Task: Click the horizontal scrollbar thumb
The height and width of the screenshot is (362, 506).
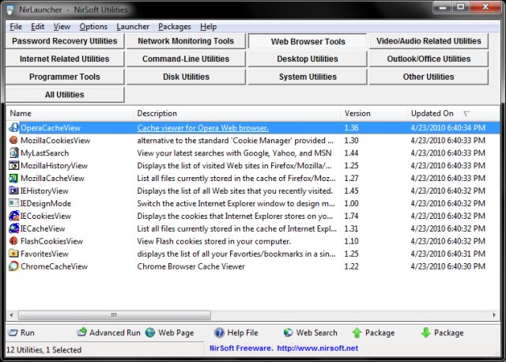Action: pyautogui.click(x=114, y=315)
